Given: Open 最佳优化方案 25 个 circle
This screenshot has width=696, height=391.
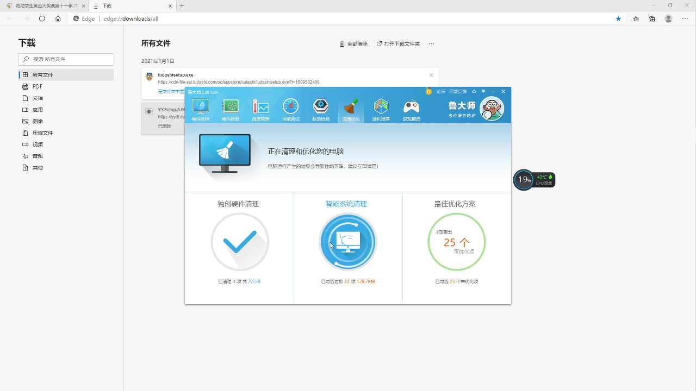Looking at the screenshot, I should click(457, 242).
